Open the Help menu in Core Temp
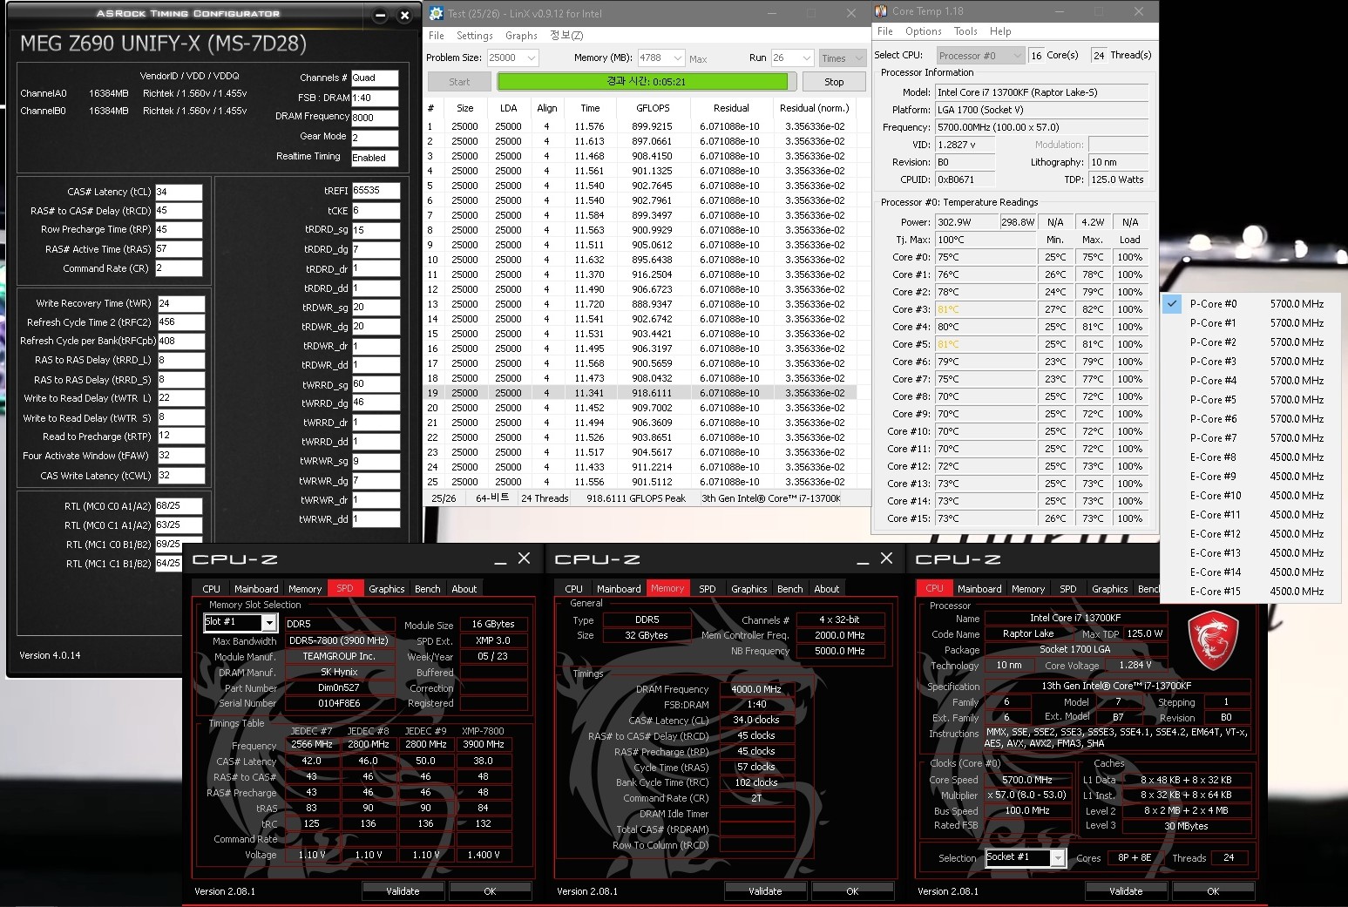This screenshot has height=907, width=1348. 1000,31
